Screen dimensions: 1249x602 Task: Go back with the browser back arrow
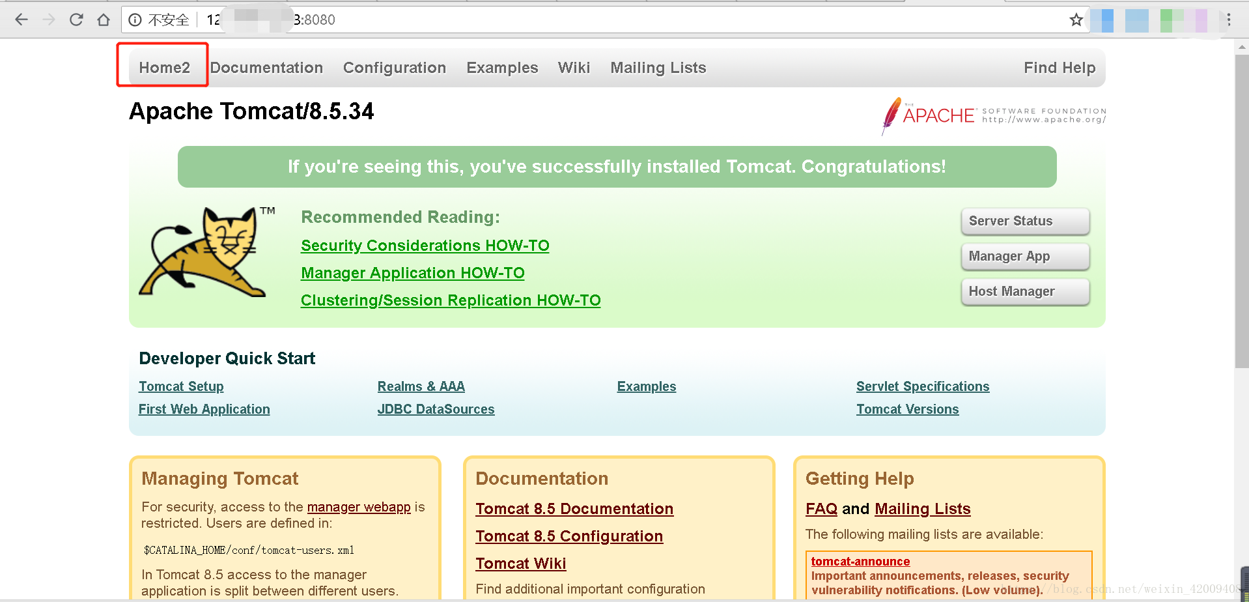coord(21,20)
